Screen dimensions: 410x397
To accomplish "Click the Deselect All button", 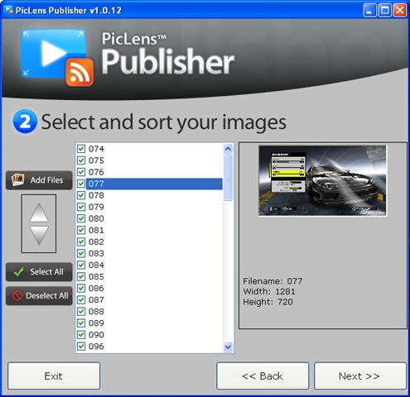I will [x=39, y=296].
